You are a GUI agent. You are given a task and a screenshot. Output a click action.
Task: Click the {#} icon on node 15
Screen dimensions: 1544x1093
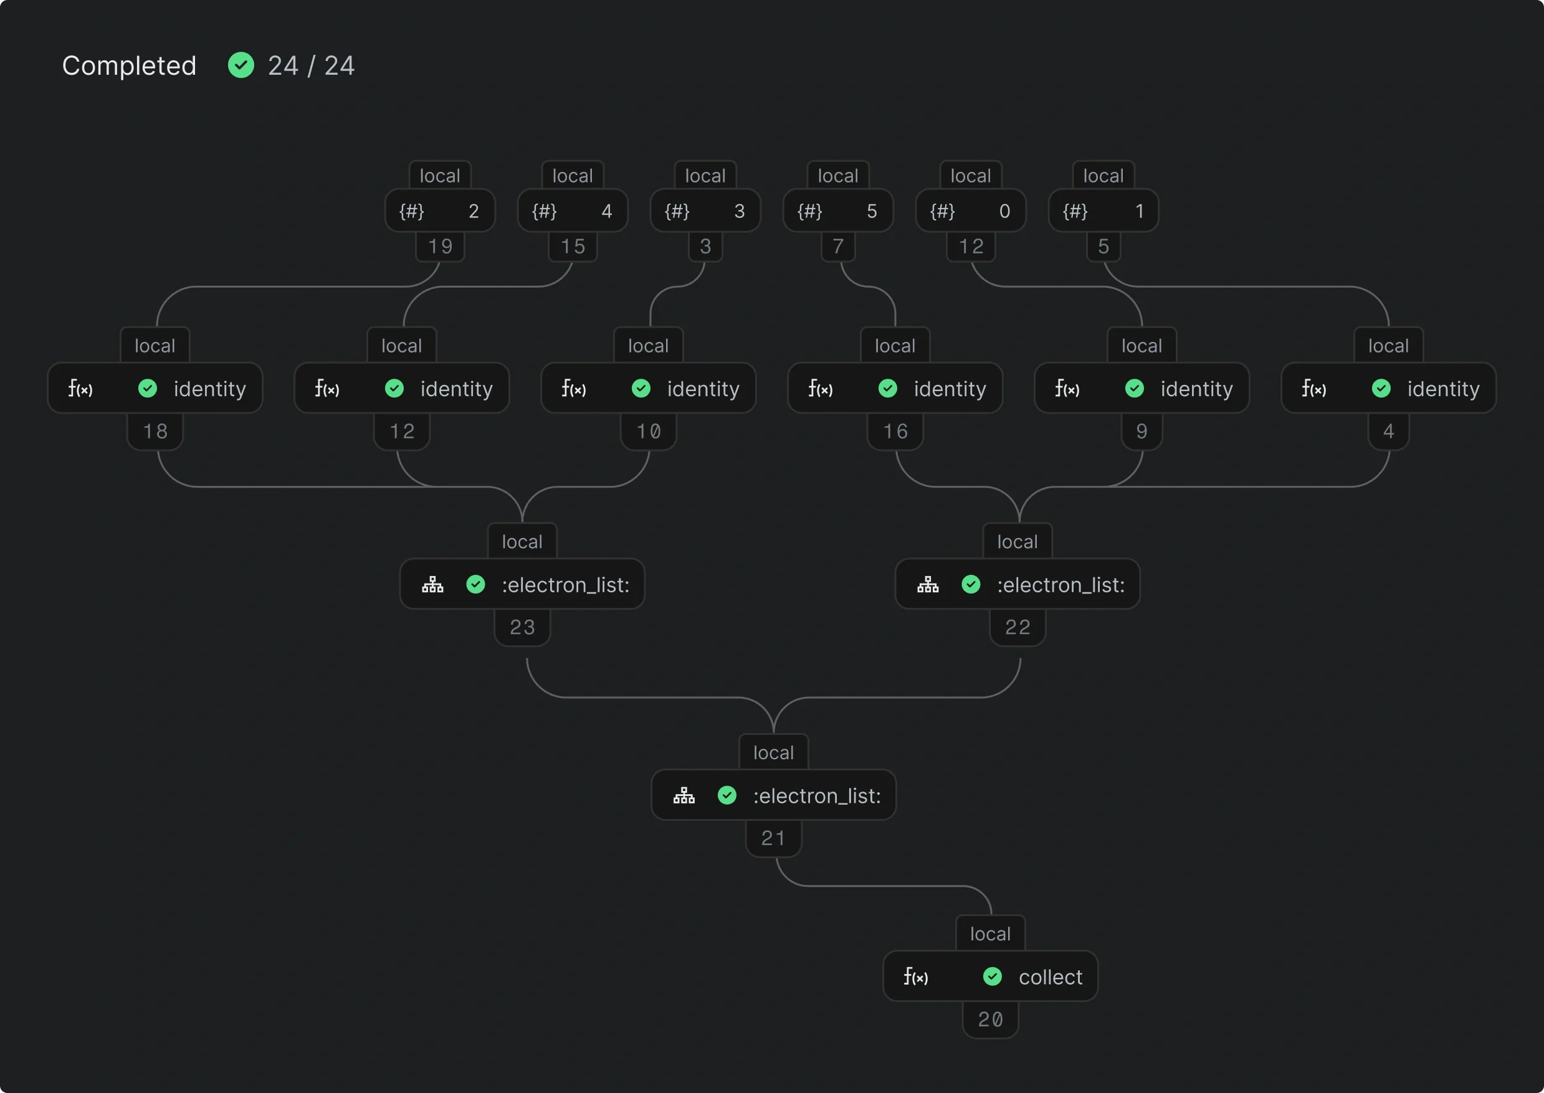(544, 211)
